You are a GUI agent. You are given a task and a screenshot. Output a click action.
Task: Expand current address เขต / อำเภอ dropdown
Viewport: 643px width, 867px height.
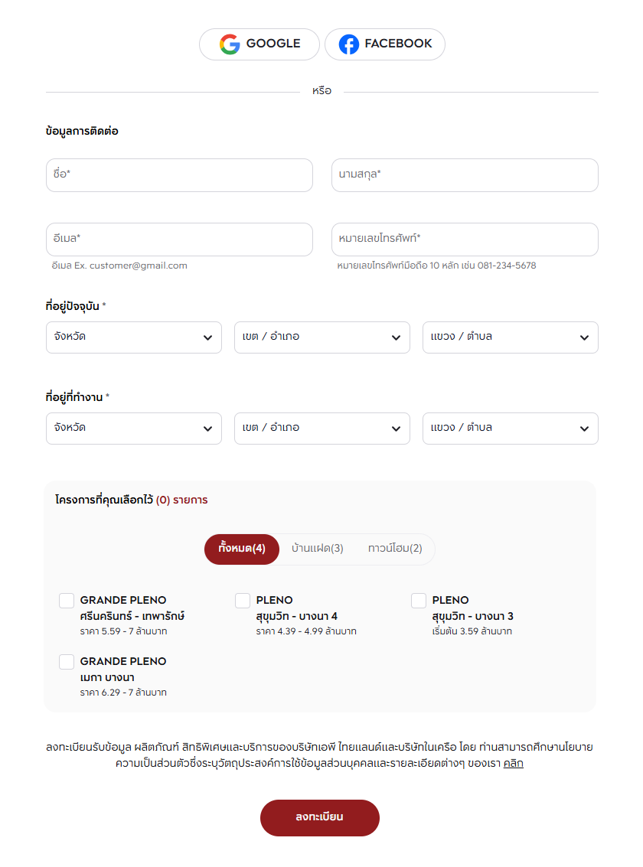(x=322, y=337)
